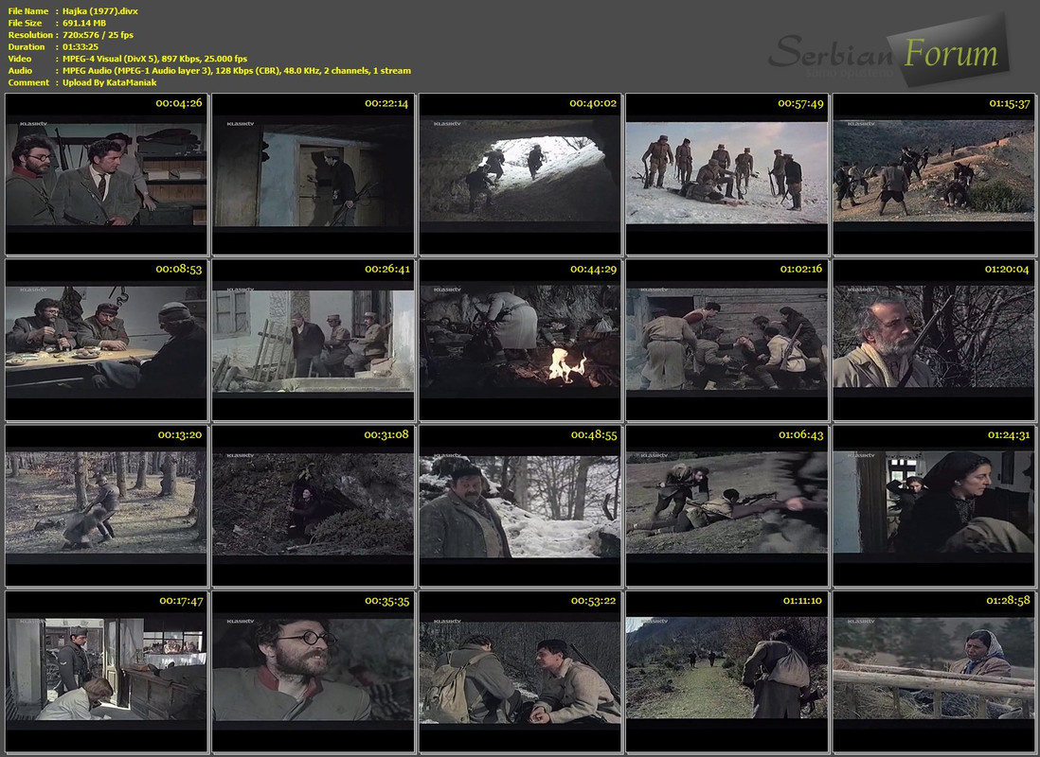1040x757 pixels.
Task: Open the thumbnail stamped 00:04:26
Action: (x=106, y=174)
